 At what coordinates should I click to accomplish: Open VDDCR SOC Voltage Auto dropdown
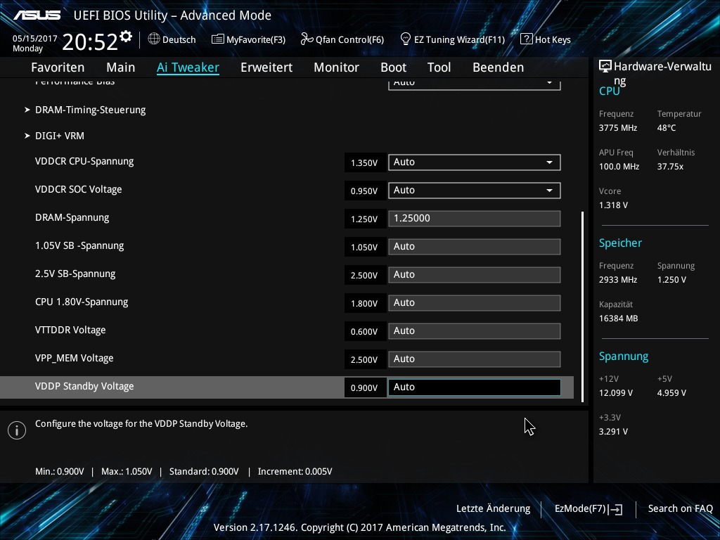click(x=475, y=190)
